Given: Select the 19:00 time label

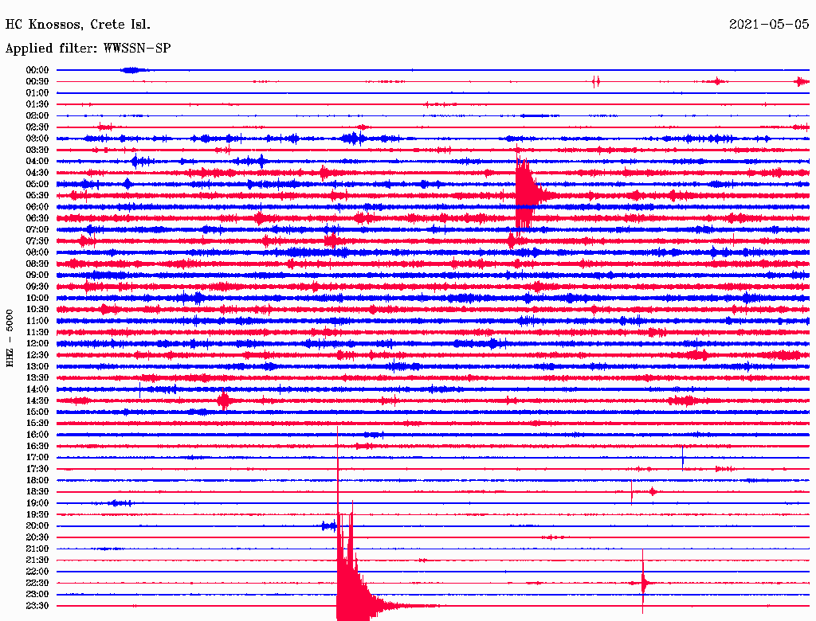Looking at the screenshot, I should (x=37, y=503).
